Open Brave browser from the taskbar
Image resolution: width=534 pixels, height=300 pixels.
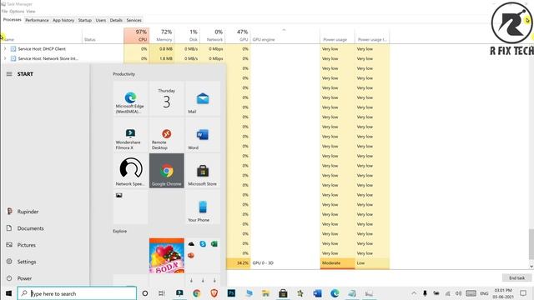pos(214,293)
